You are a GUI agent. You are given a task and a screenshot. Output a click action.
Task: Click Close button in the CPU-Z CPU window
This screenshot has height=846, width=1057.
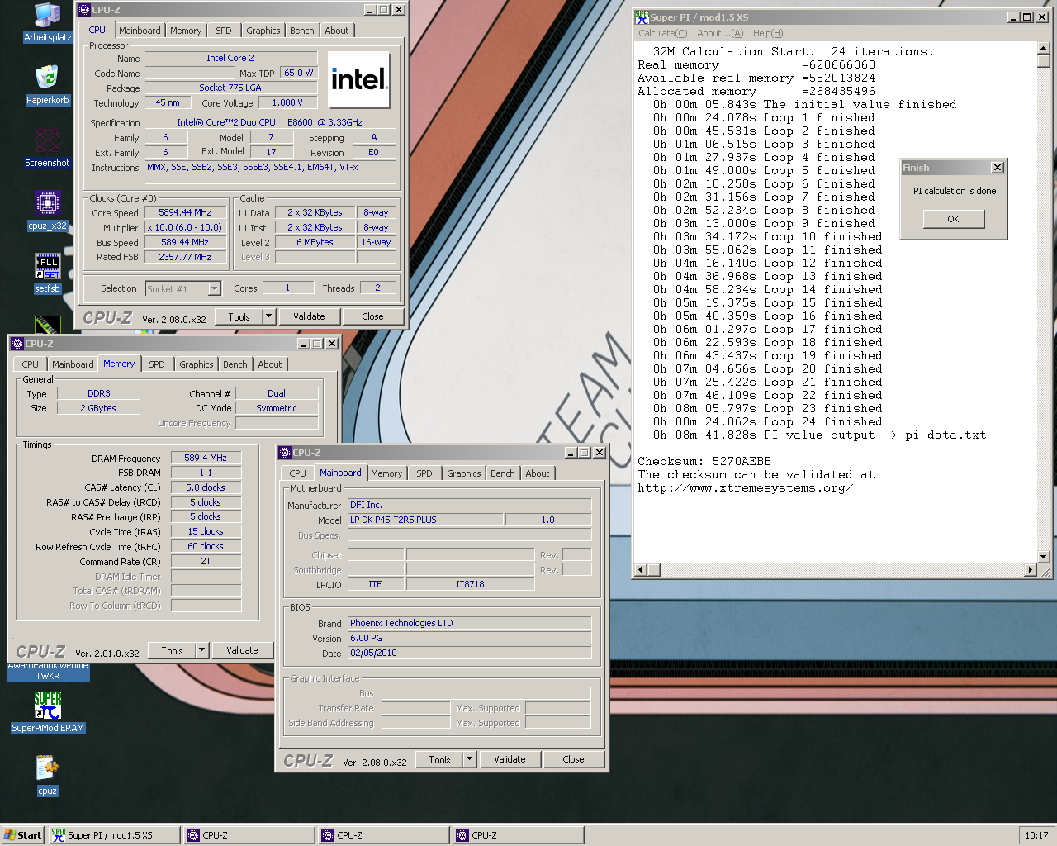coord(372,316)
